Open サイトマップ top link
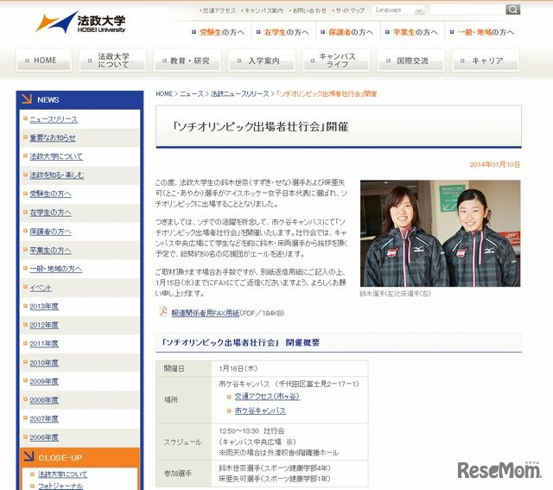 pos(348,10)
